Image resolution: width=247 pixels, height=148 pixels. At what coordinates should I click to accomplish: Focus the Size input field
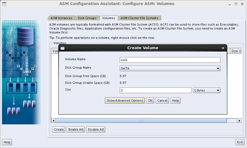click(x=156, y=90)
